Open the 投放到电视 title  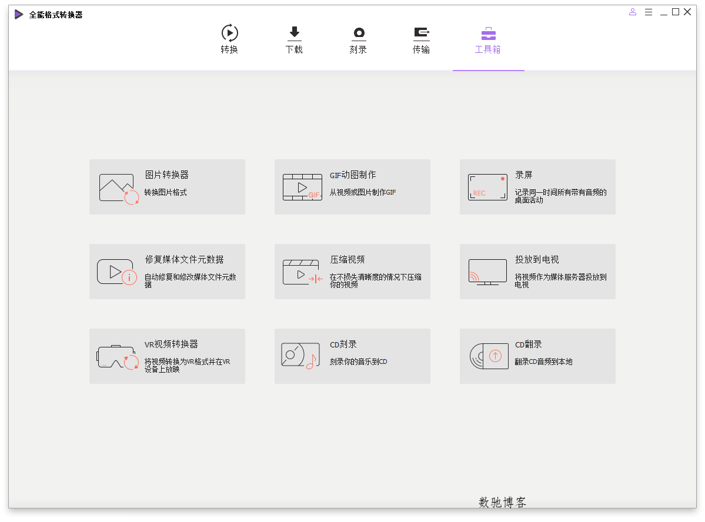[537, 259]
